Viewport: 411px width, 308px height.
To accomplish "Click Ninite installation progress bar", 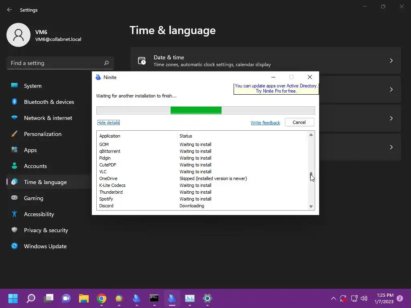I will (205, 111).
